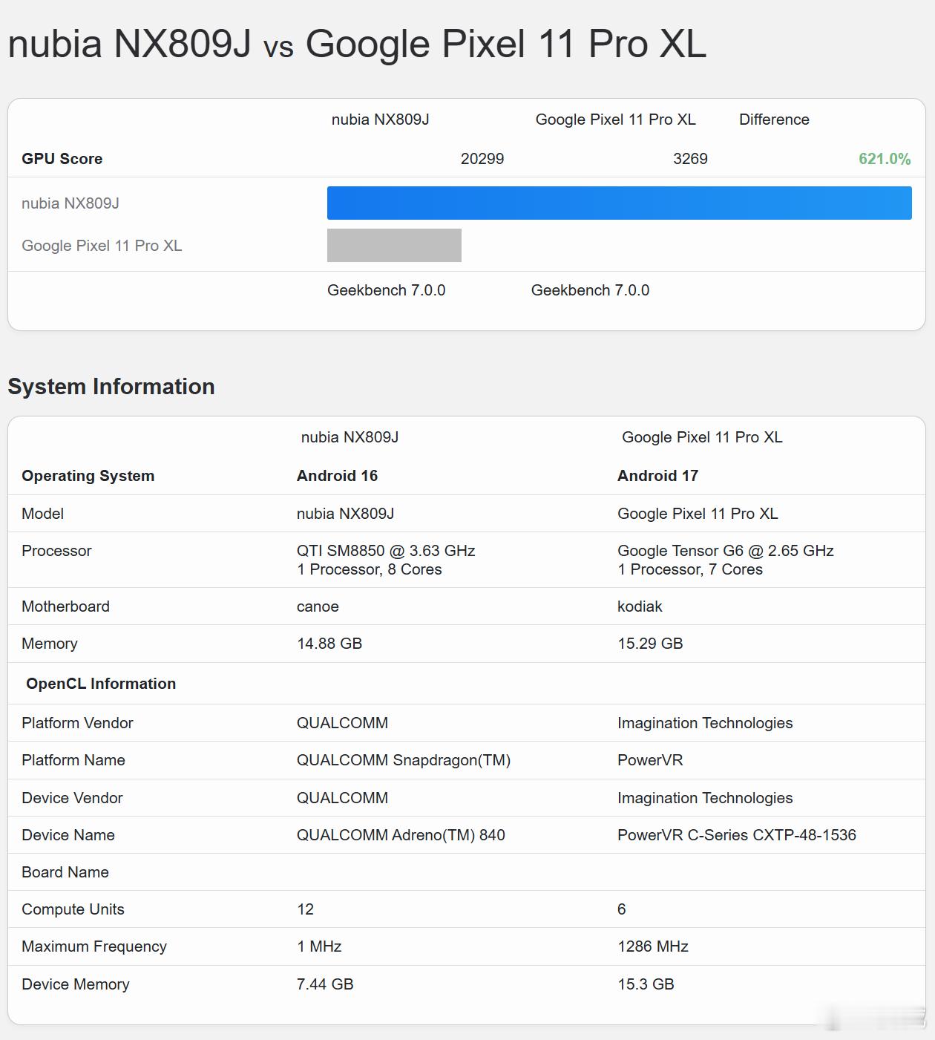Click the Model row label

(42, 514)
